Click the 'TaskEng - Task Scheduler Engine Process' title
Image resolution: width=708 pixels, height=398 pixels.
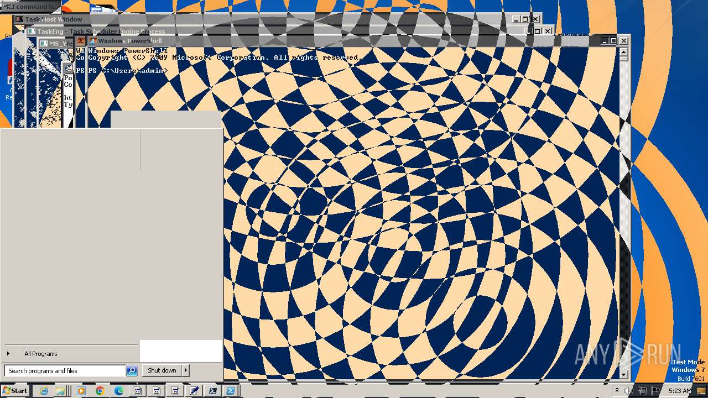[x=101, y=32]
